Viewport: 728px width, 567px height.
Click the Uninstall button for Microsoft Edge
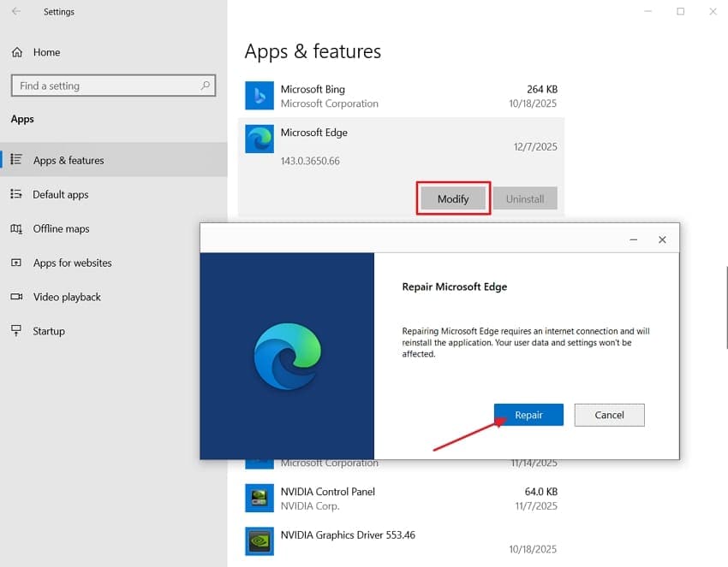(525, 198)
